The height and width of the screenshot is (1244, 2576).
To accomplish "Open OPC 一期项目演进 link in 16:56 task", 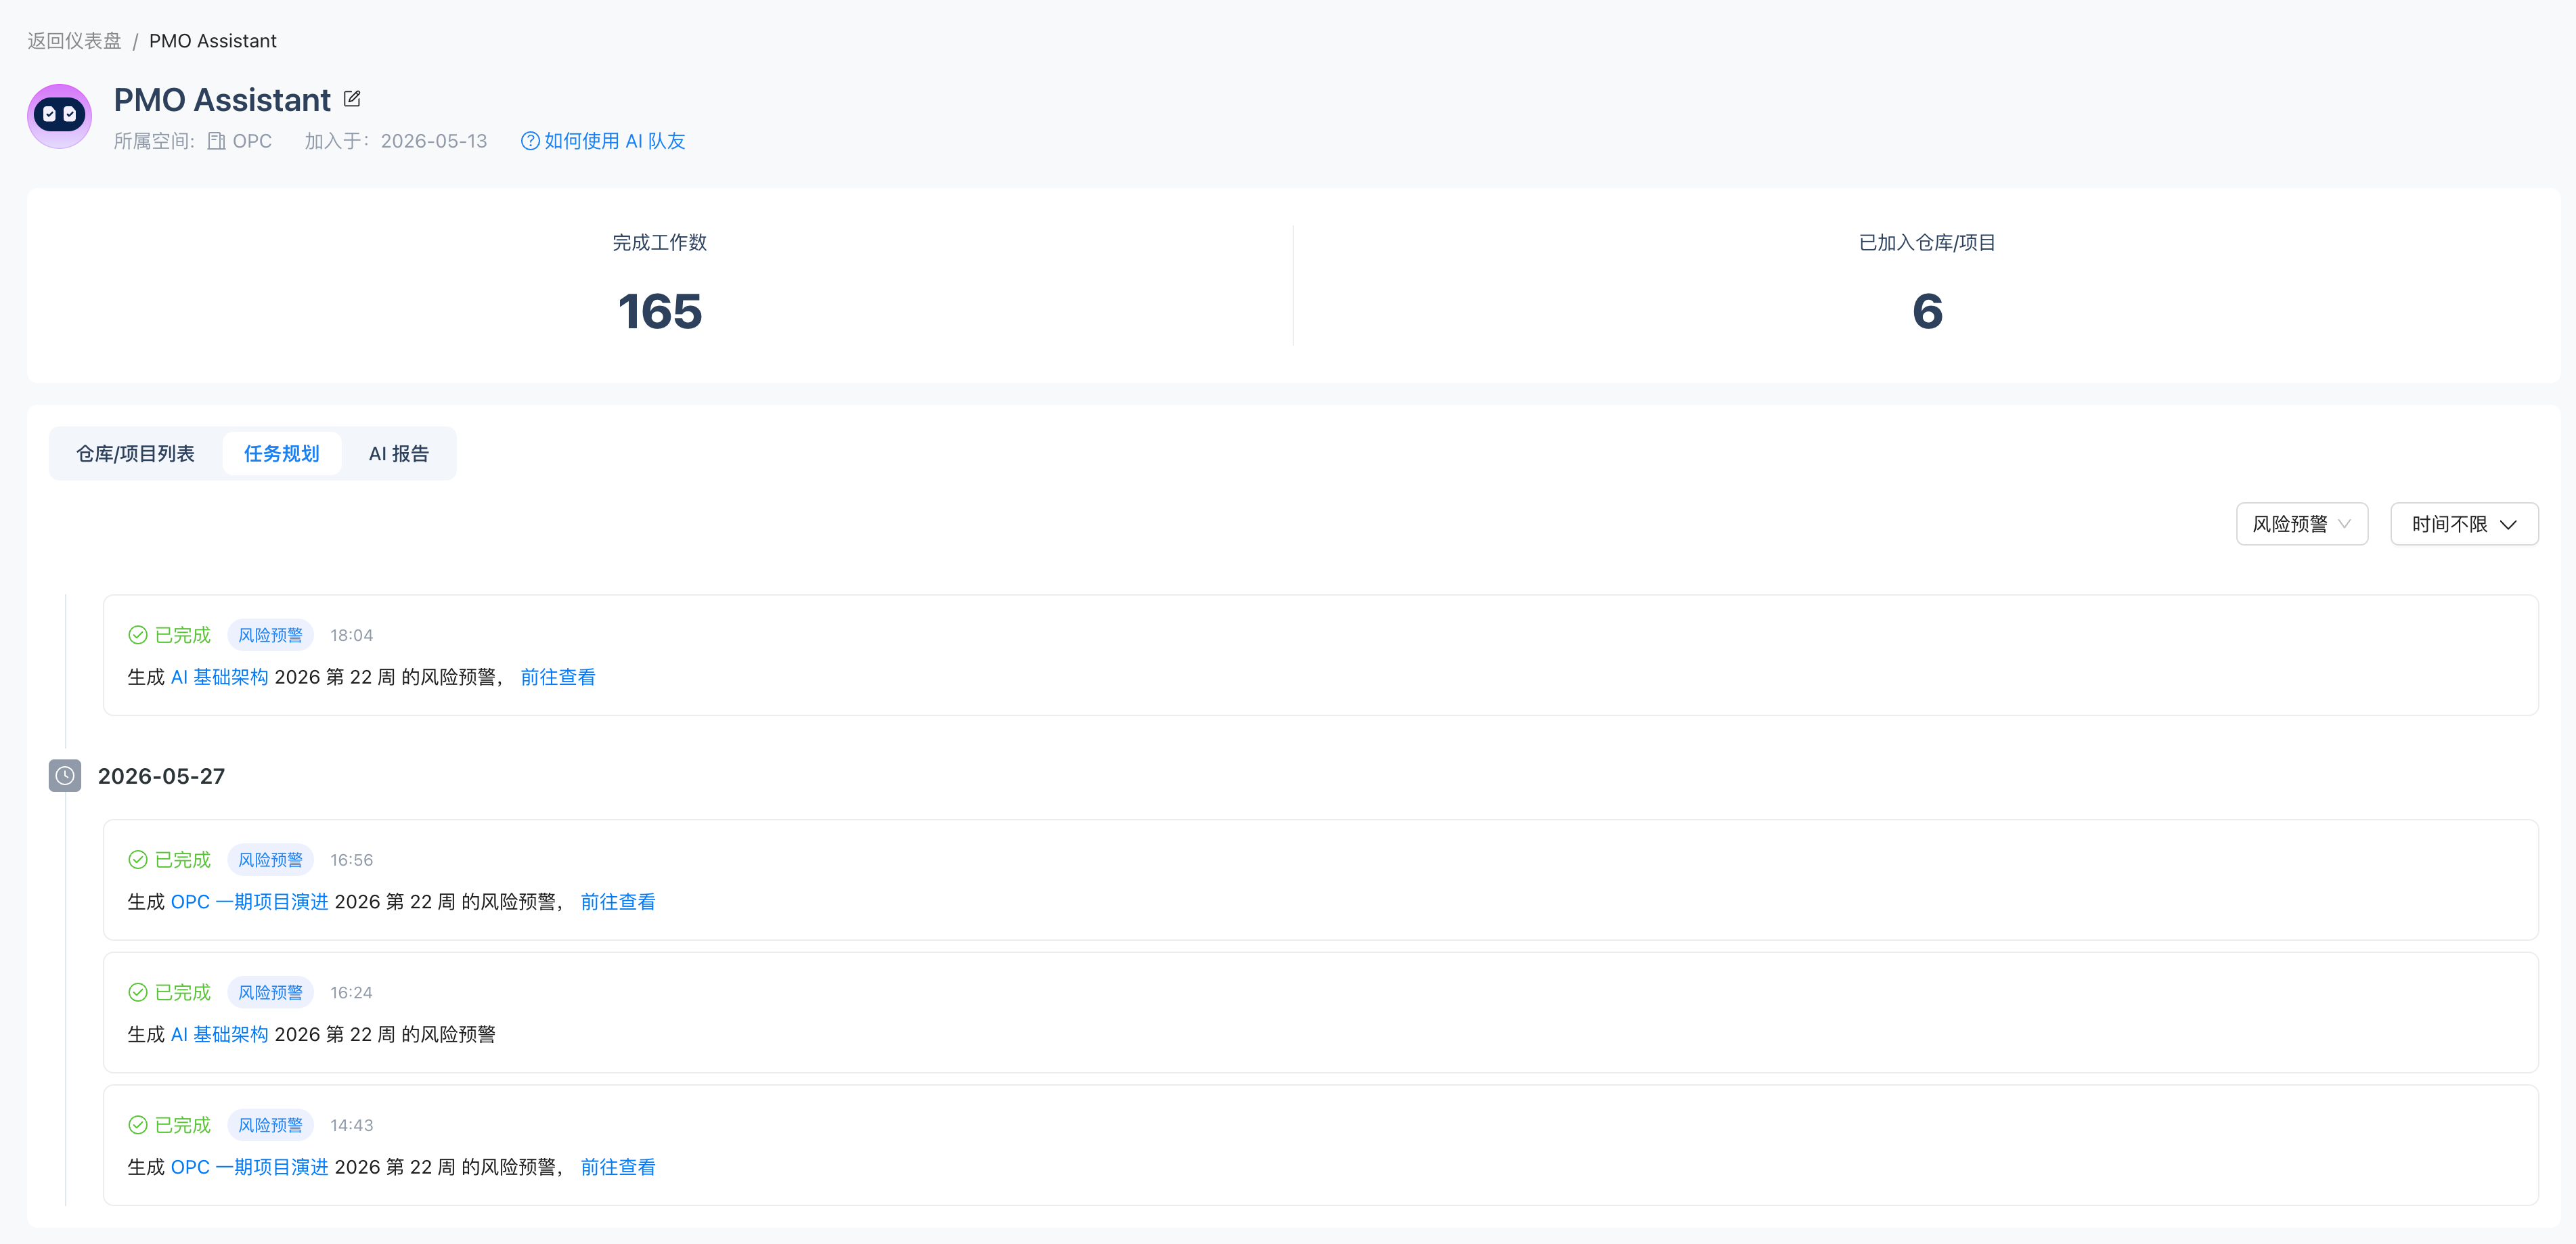I will [249, 902].
